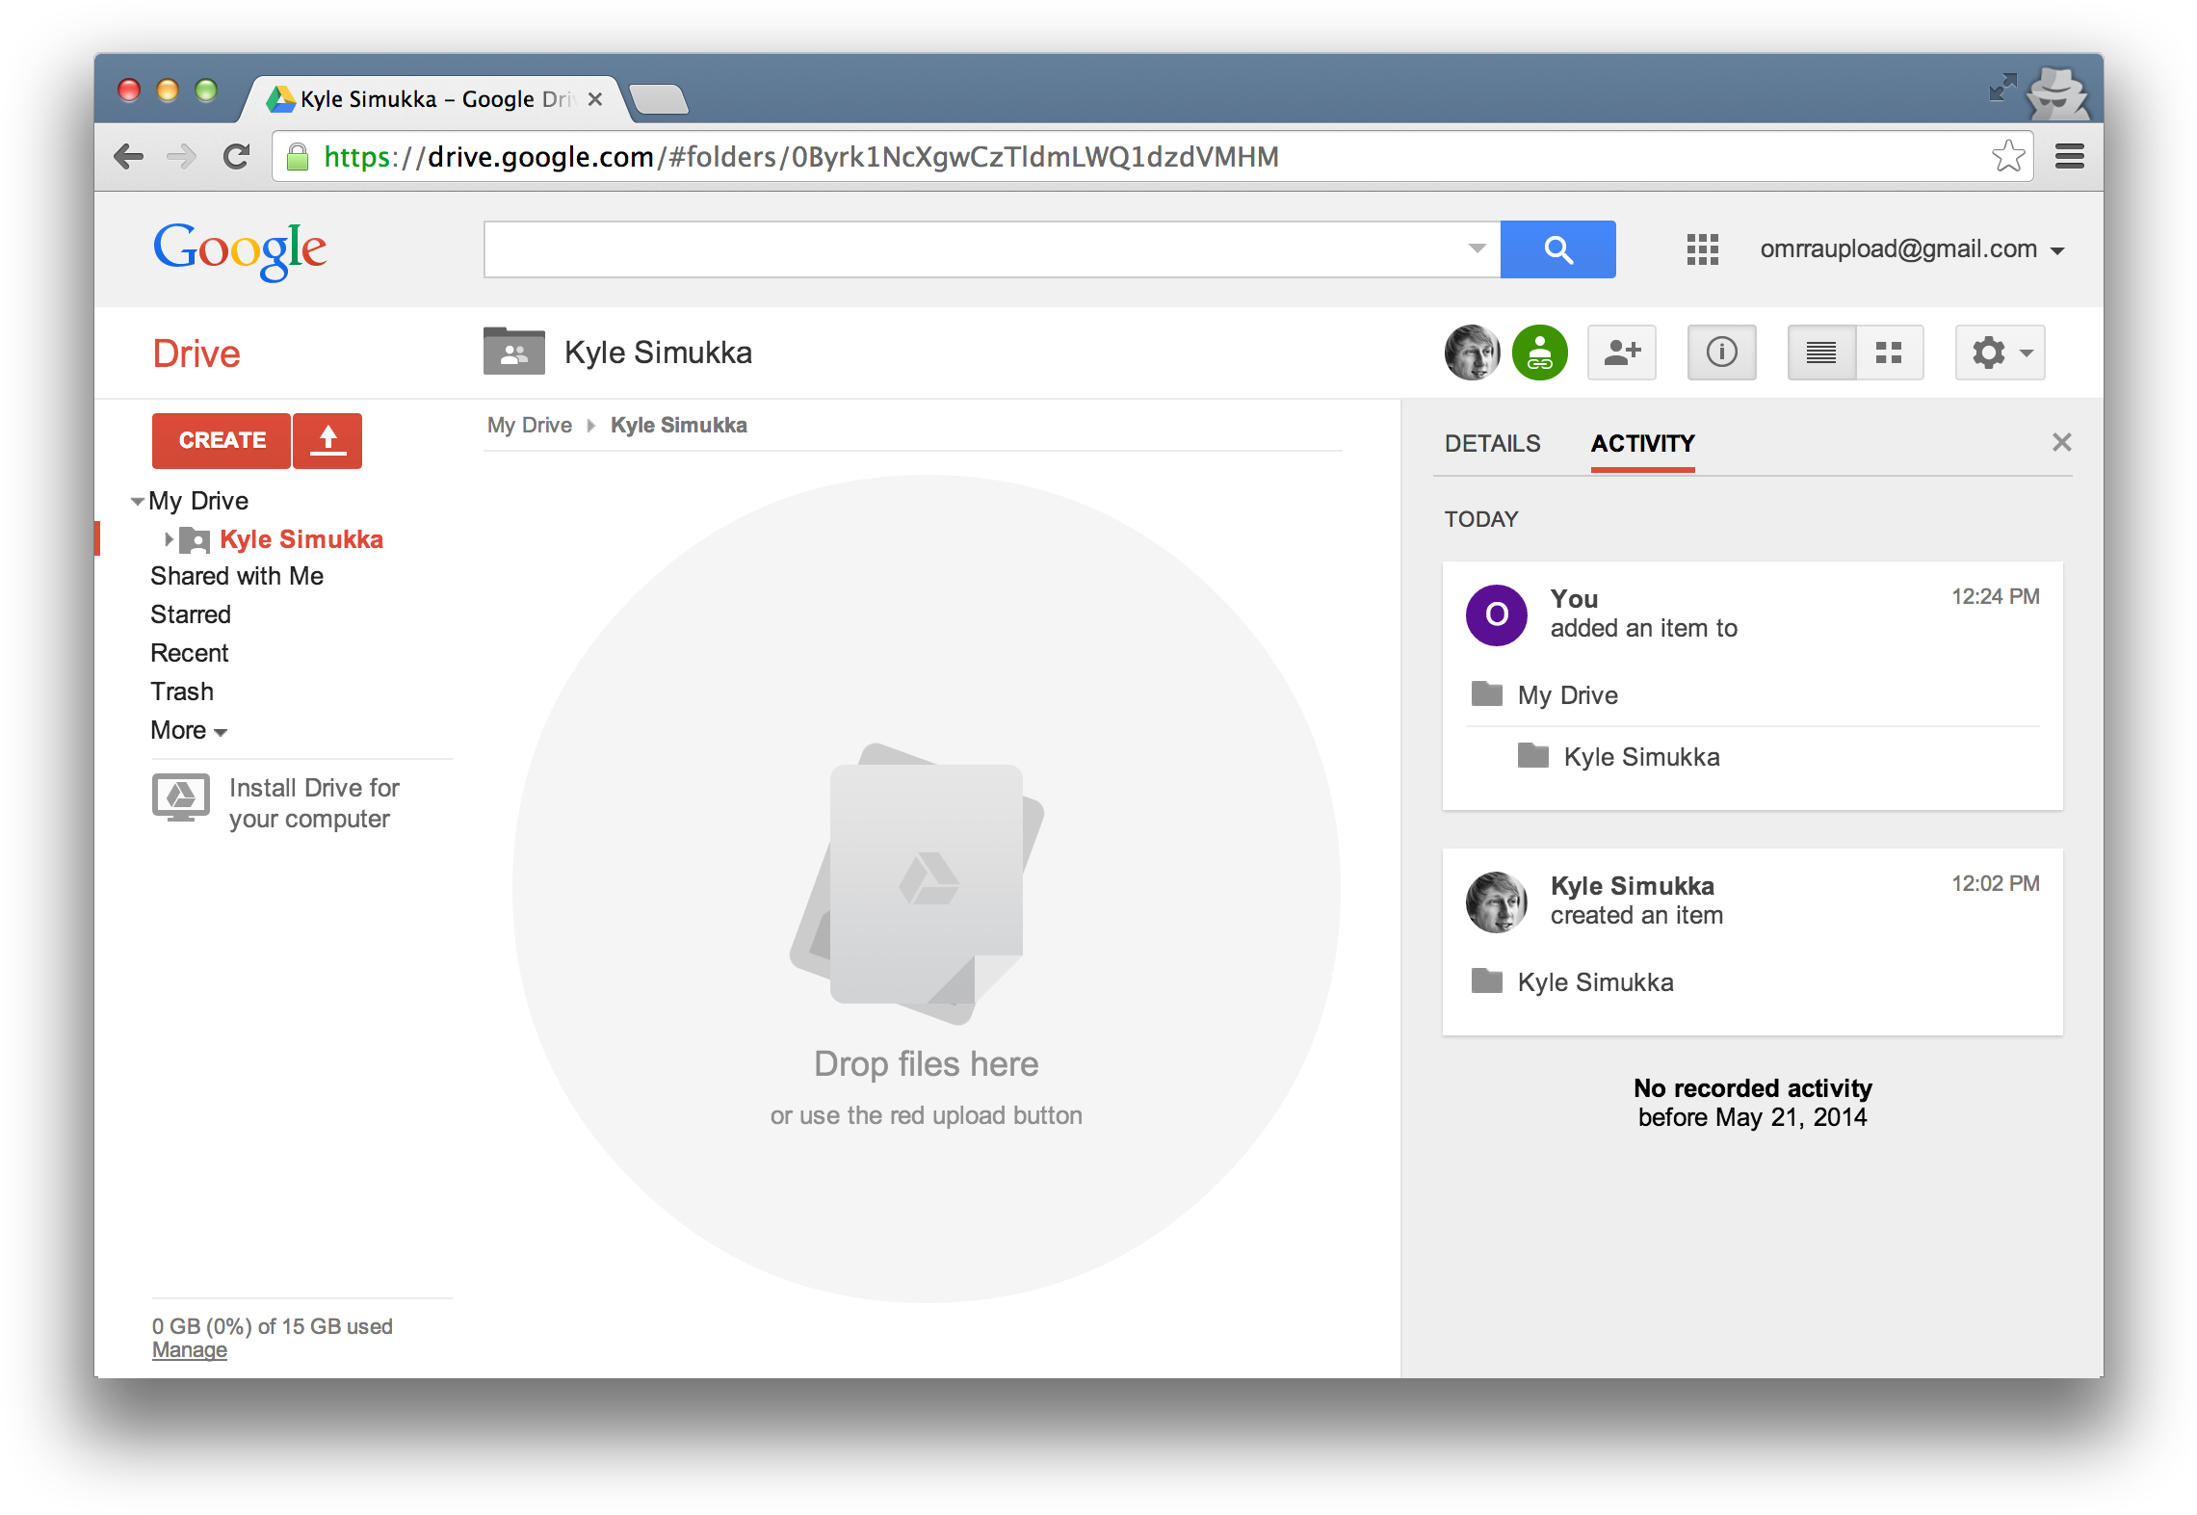Open the Chrome hamburger menu
The image size is (2197, 1515).
(2069, 156)
